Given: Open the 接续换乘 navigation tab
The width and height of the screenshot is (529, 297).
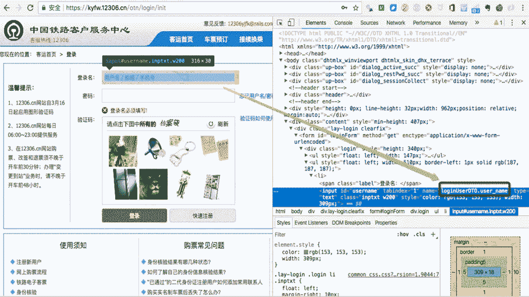Looking at the screenshot, I should tap(251, 39).
